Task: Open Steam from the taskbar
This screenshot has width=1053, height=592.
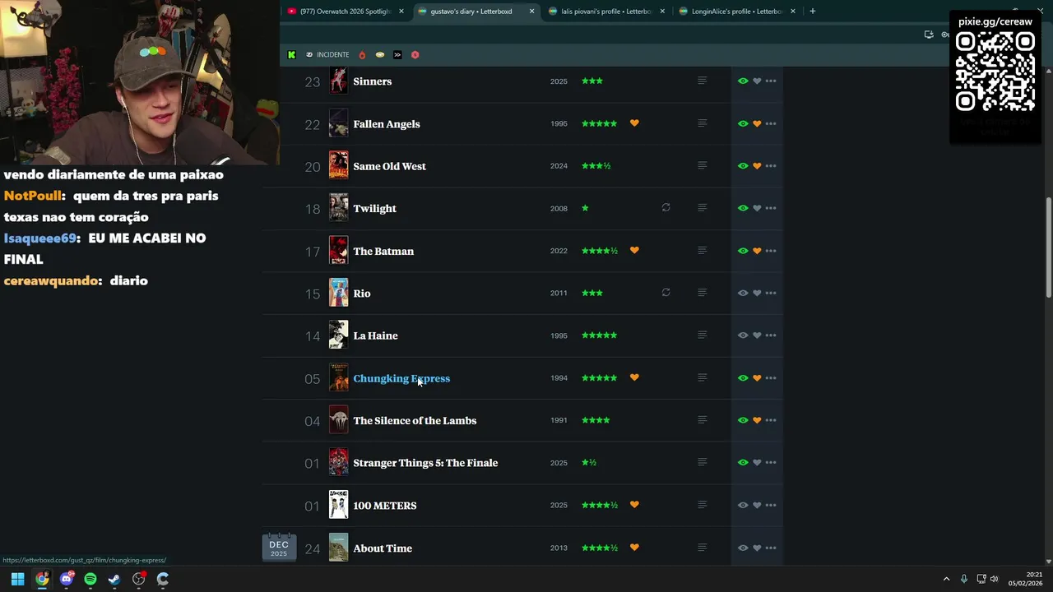Action: 114,579
